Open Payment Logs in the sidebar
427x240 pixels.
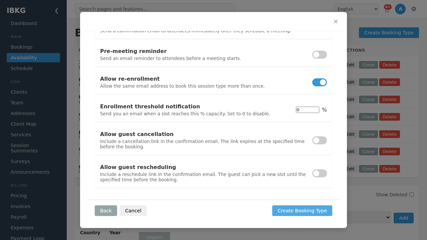[33, 238]
